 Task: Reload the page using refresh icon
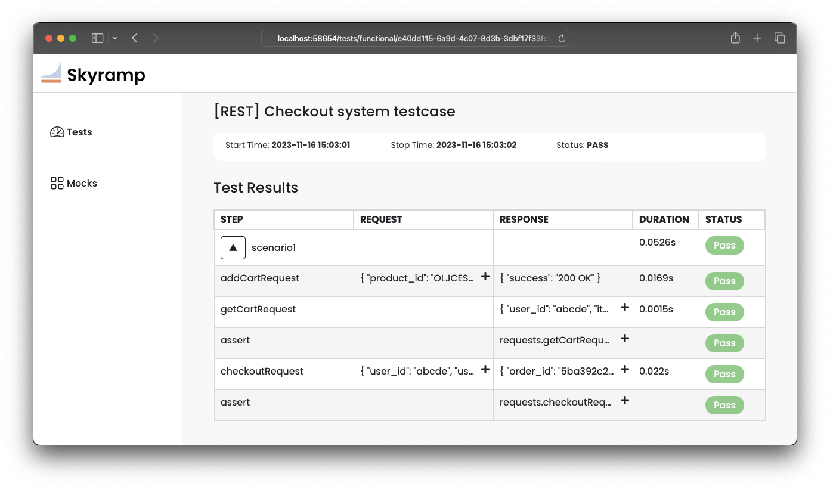coord(561,39)
